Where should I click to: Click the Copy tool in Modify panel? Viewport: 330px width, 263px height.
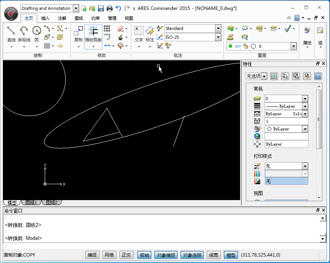pyautogui.click(x=78, y=31)
